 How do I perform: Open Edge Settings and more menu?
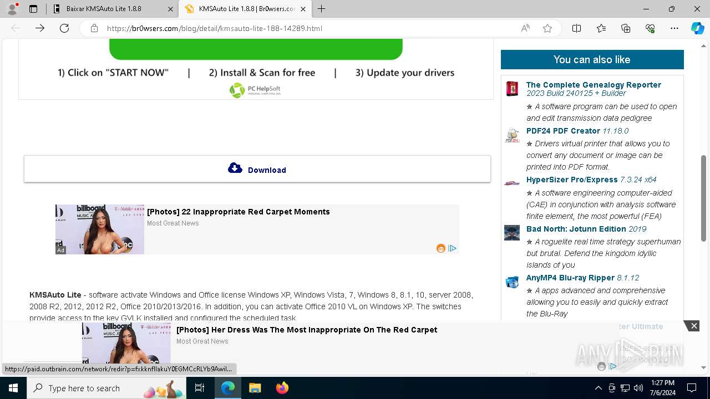click(x=674, y=28)
